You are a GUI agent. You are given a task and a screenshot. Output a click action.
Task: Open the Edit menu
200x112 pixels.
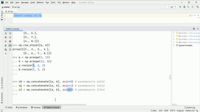click(x=12, y=2)
